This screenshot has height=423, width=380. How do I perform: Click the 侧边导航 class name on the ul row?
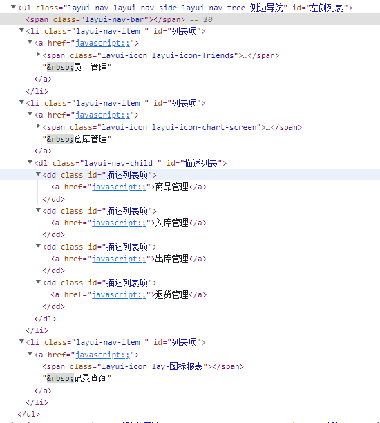(266, 8)
